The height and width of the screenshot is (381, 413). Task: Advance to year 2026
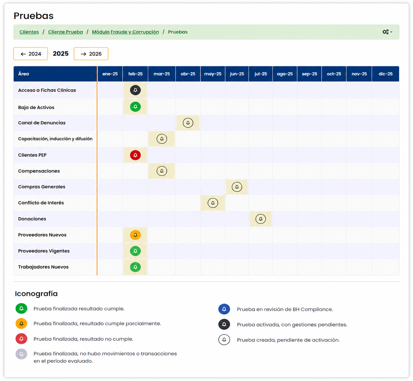point(91,54)
